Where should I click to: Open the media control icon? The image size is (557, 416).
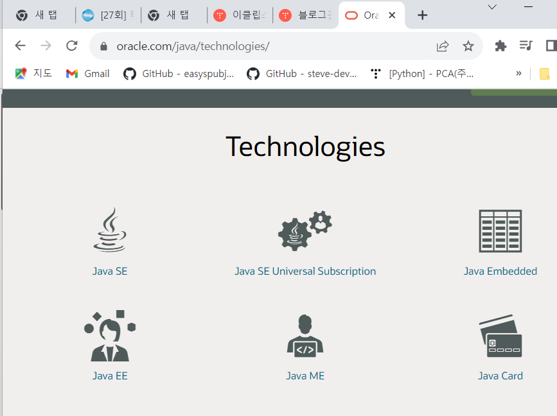[526, 46]
